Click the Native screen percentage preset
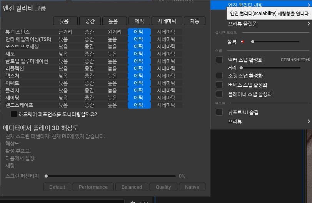This screenshot has width=312, height=203. tap(192, 187)
